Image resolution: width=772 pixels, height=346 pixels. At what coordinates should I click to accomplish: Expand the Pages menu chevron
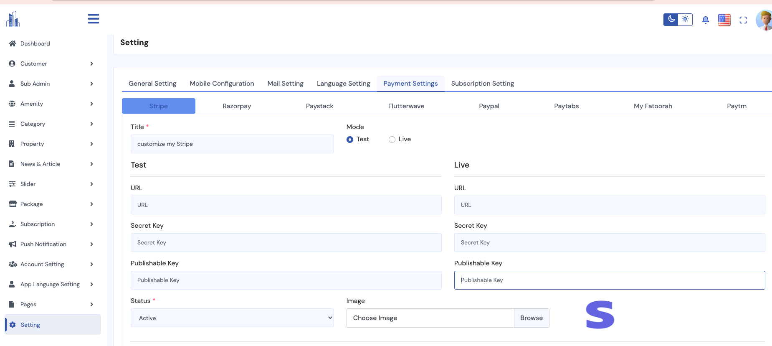(92, 304)
